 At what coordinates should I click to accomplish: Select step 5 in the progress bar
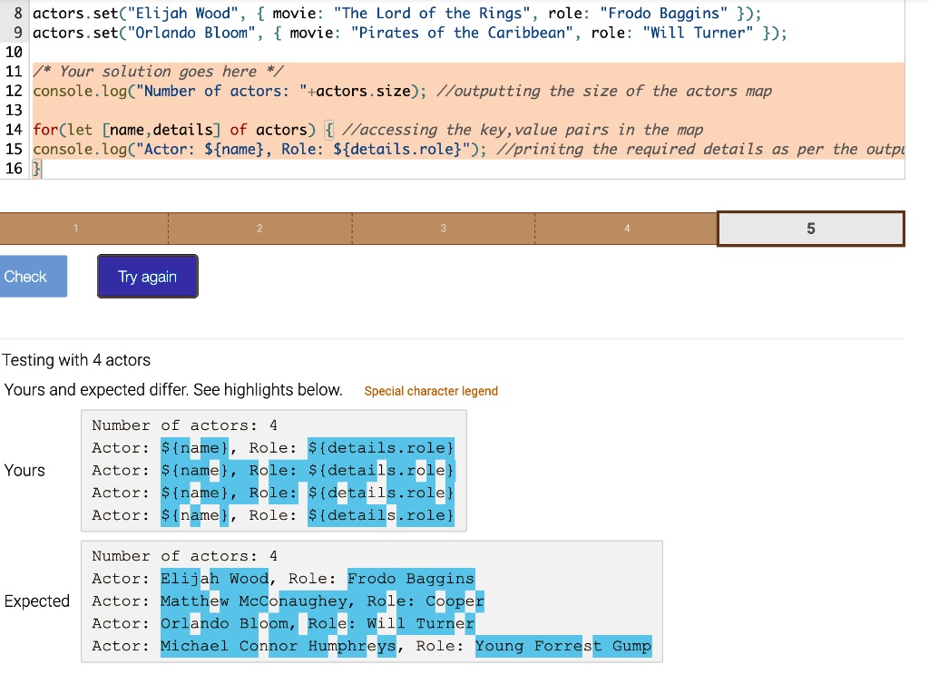[x=810, y=229]
